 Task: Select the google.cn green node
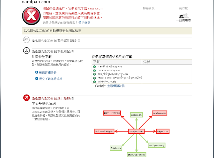point(136,115)
